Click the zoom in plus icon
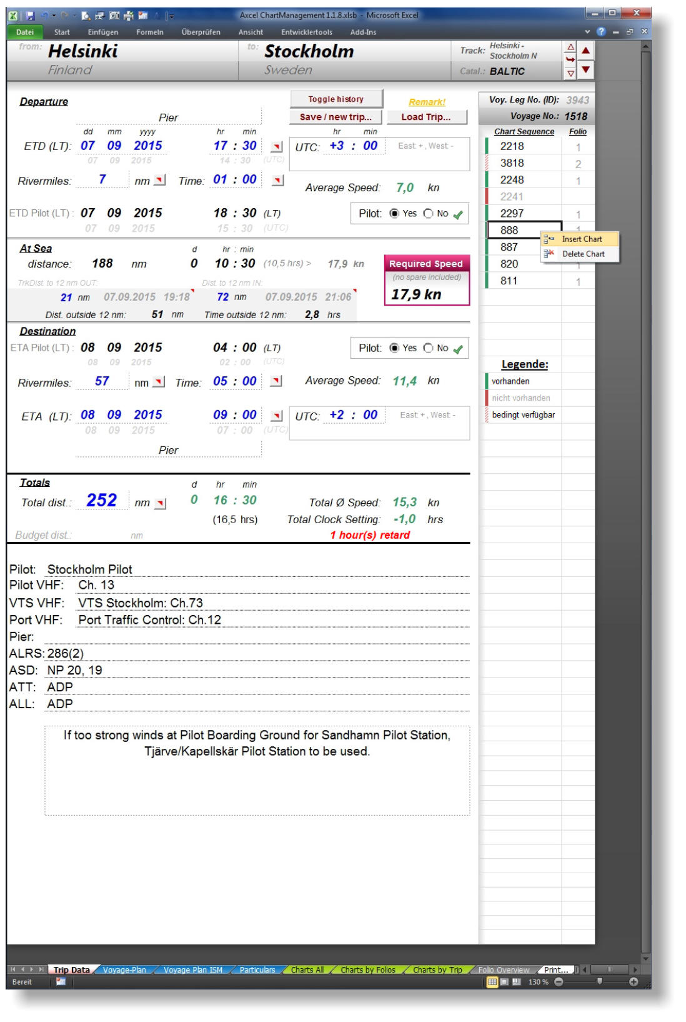 click(x=634, y=982)
